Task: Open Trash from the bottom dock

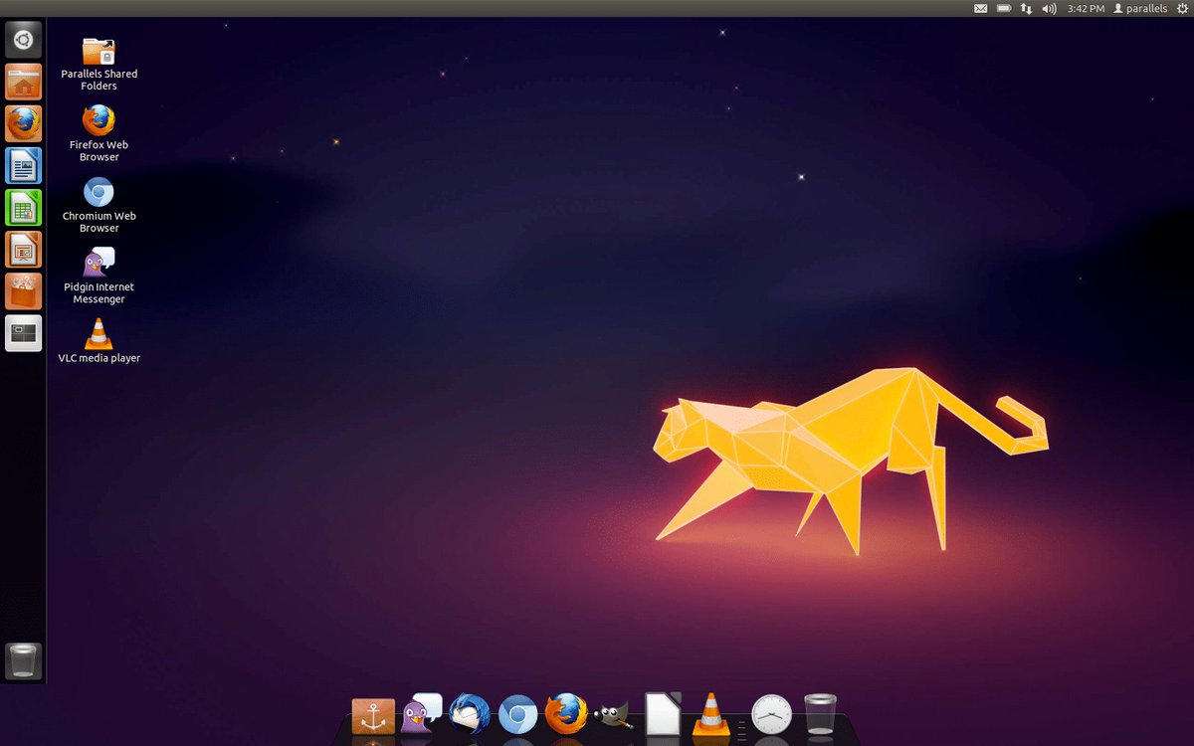Action: click(820, 714)
